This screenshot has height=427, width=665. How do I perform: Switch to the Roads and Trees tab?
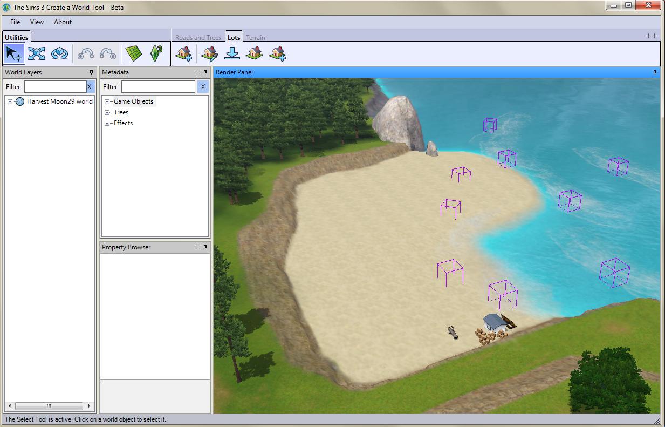point(198,38)
